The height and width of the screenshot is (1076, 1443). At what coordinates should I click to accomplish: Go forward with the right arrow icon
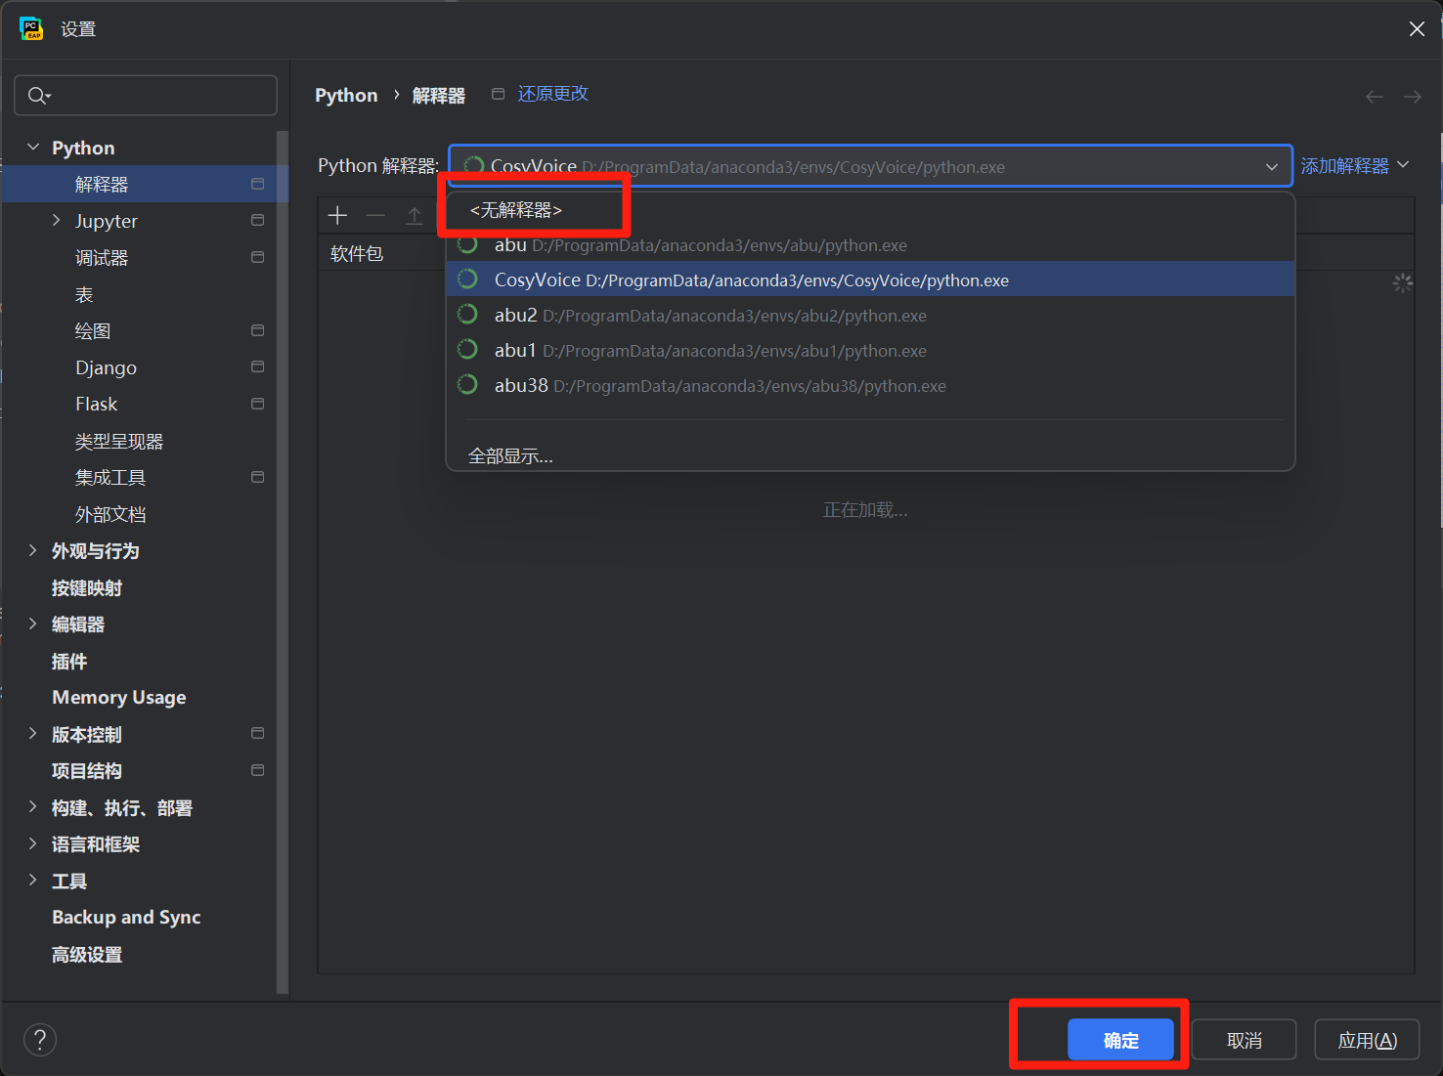[1412, 96]
